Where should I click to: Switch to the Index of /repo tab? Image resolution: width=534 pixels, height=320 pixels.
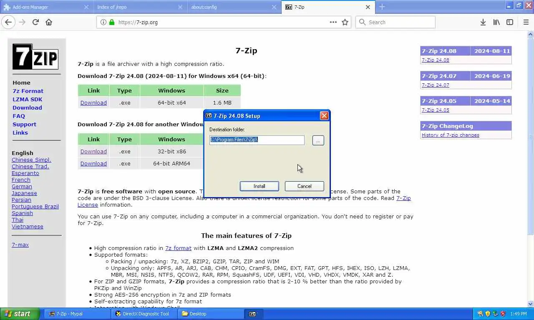pyautogui.click(x=140, y=7)
